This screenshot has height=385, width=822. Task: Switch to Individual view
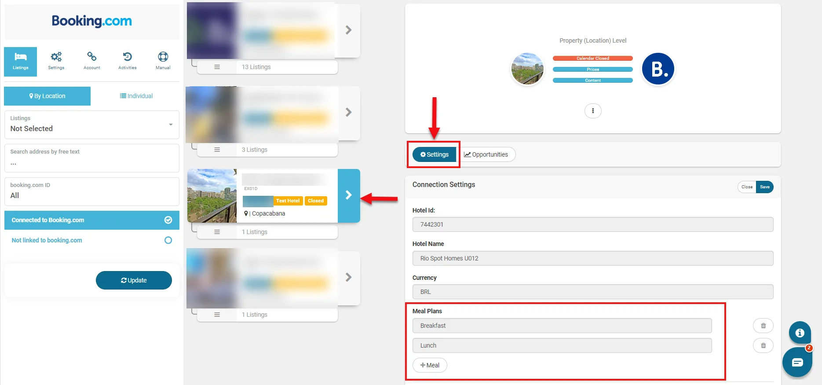136,96
